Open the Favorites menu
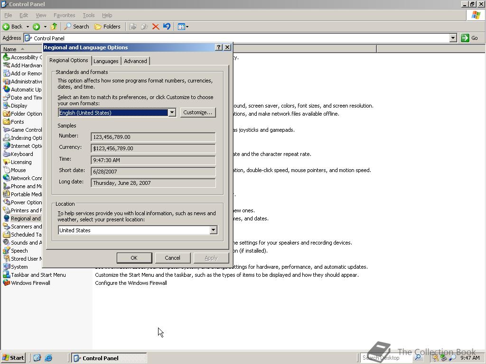This screenshot has height=364, width=486. pyautogui.click(x=64, y=15)
